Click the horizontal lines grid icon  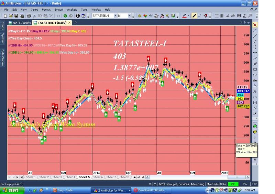tap(217, 16)
